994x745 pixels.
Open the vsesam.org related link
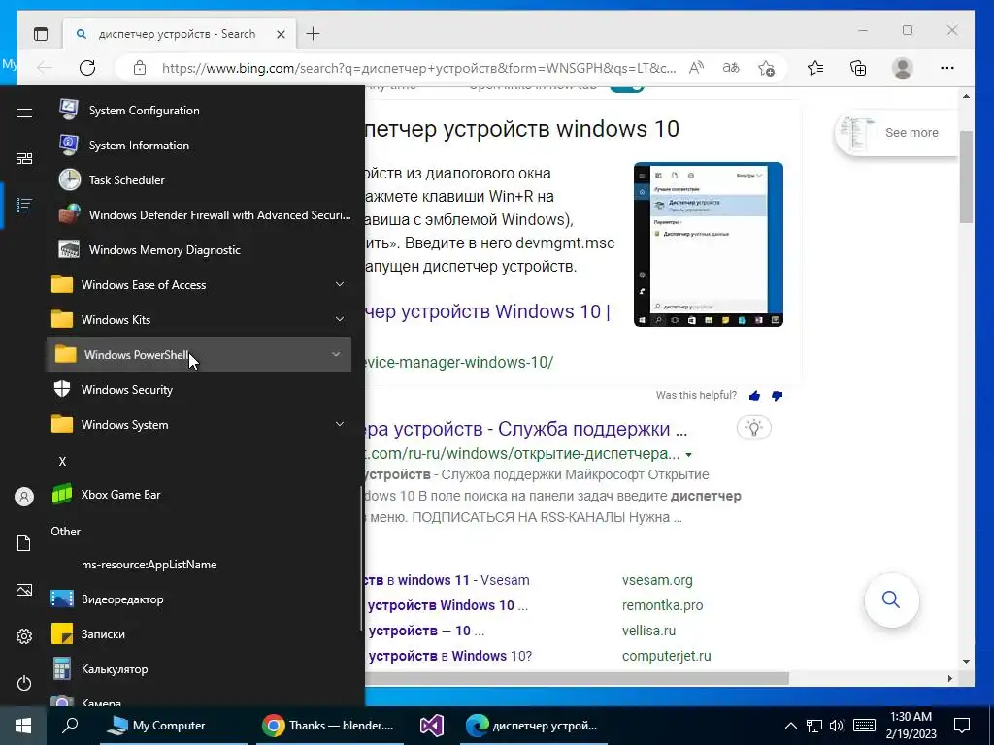pyautogui.click(x=657, y=580)
